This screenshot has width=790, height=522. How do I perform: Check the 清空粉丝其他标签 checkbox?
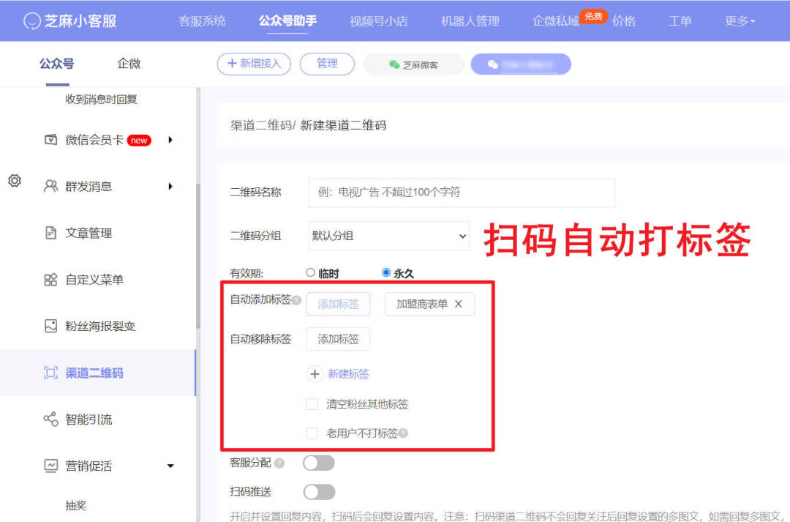pyautogui.click(x=311, y=403)
